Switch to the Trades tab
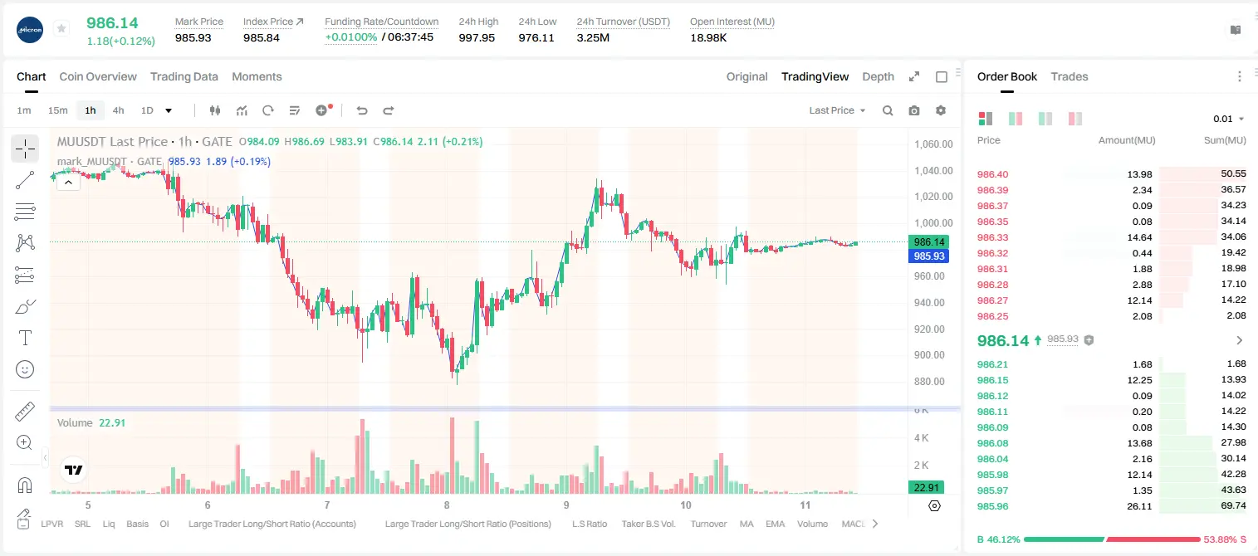 pos(1070,76)
